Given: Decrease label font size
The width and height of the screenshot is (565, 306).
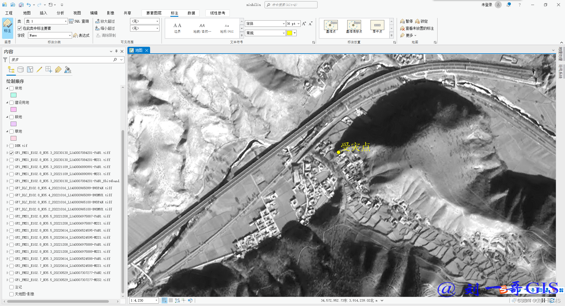Looking at the screenshot, I should 310,24.
